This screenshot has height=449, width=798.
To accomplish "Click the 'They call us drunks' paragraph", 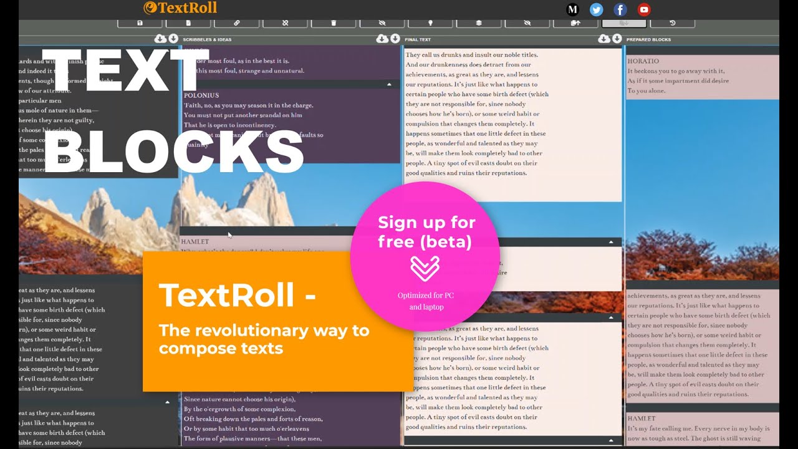I will pos(513,123).
